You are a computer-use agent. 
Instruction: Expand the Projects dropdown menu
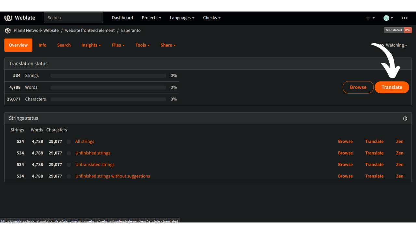pos(151,18)
